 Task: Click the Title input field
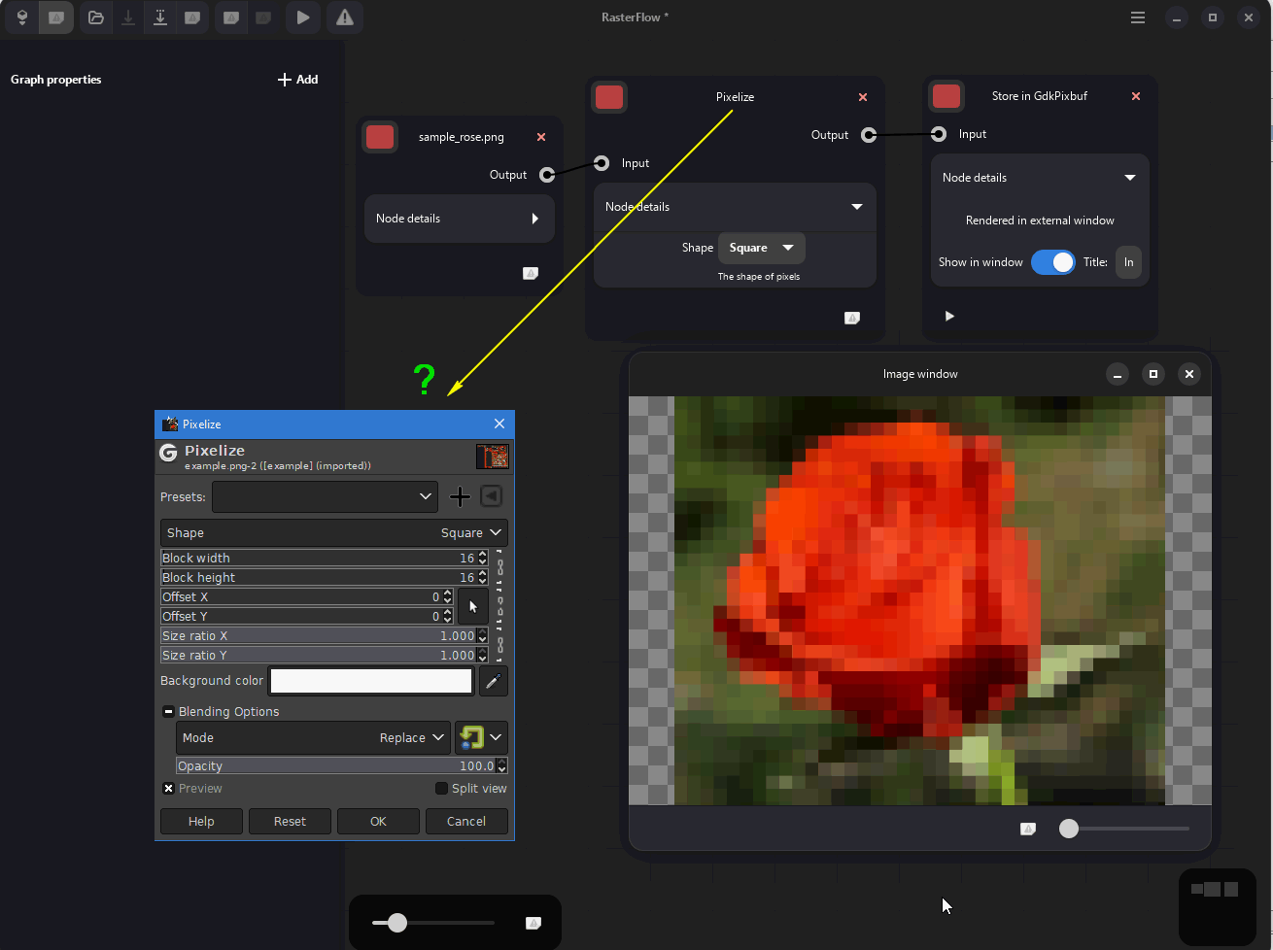coord(1128,262)
